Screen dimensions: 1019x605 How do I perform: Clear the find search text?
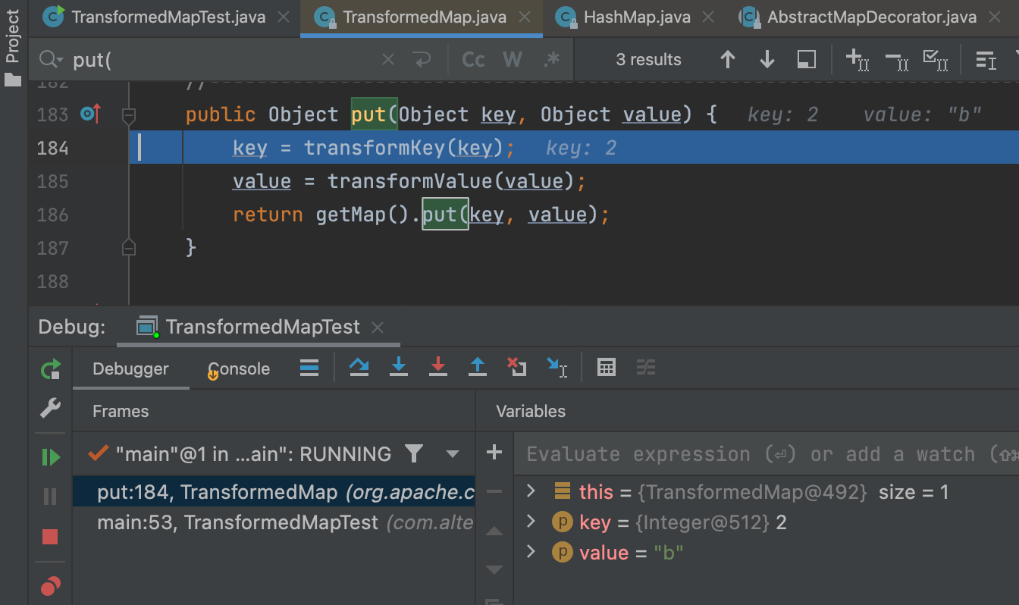pos(387,60)
